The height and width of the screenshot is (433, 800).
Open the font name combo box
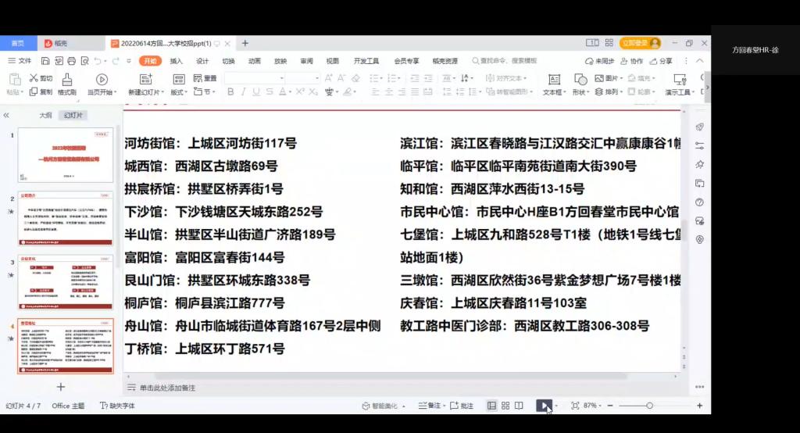255,78
